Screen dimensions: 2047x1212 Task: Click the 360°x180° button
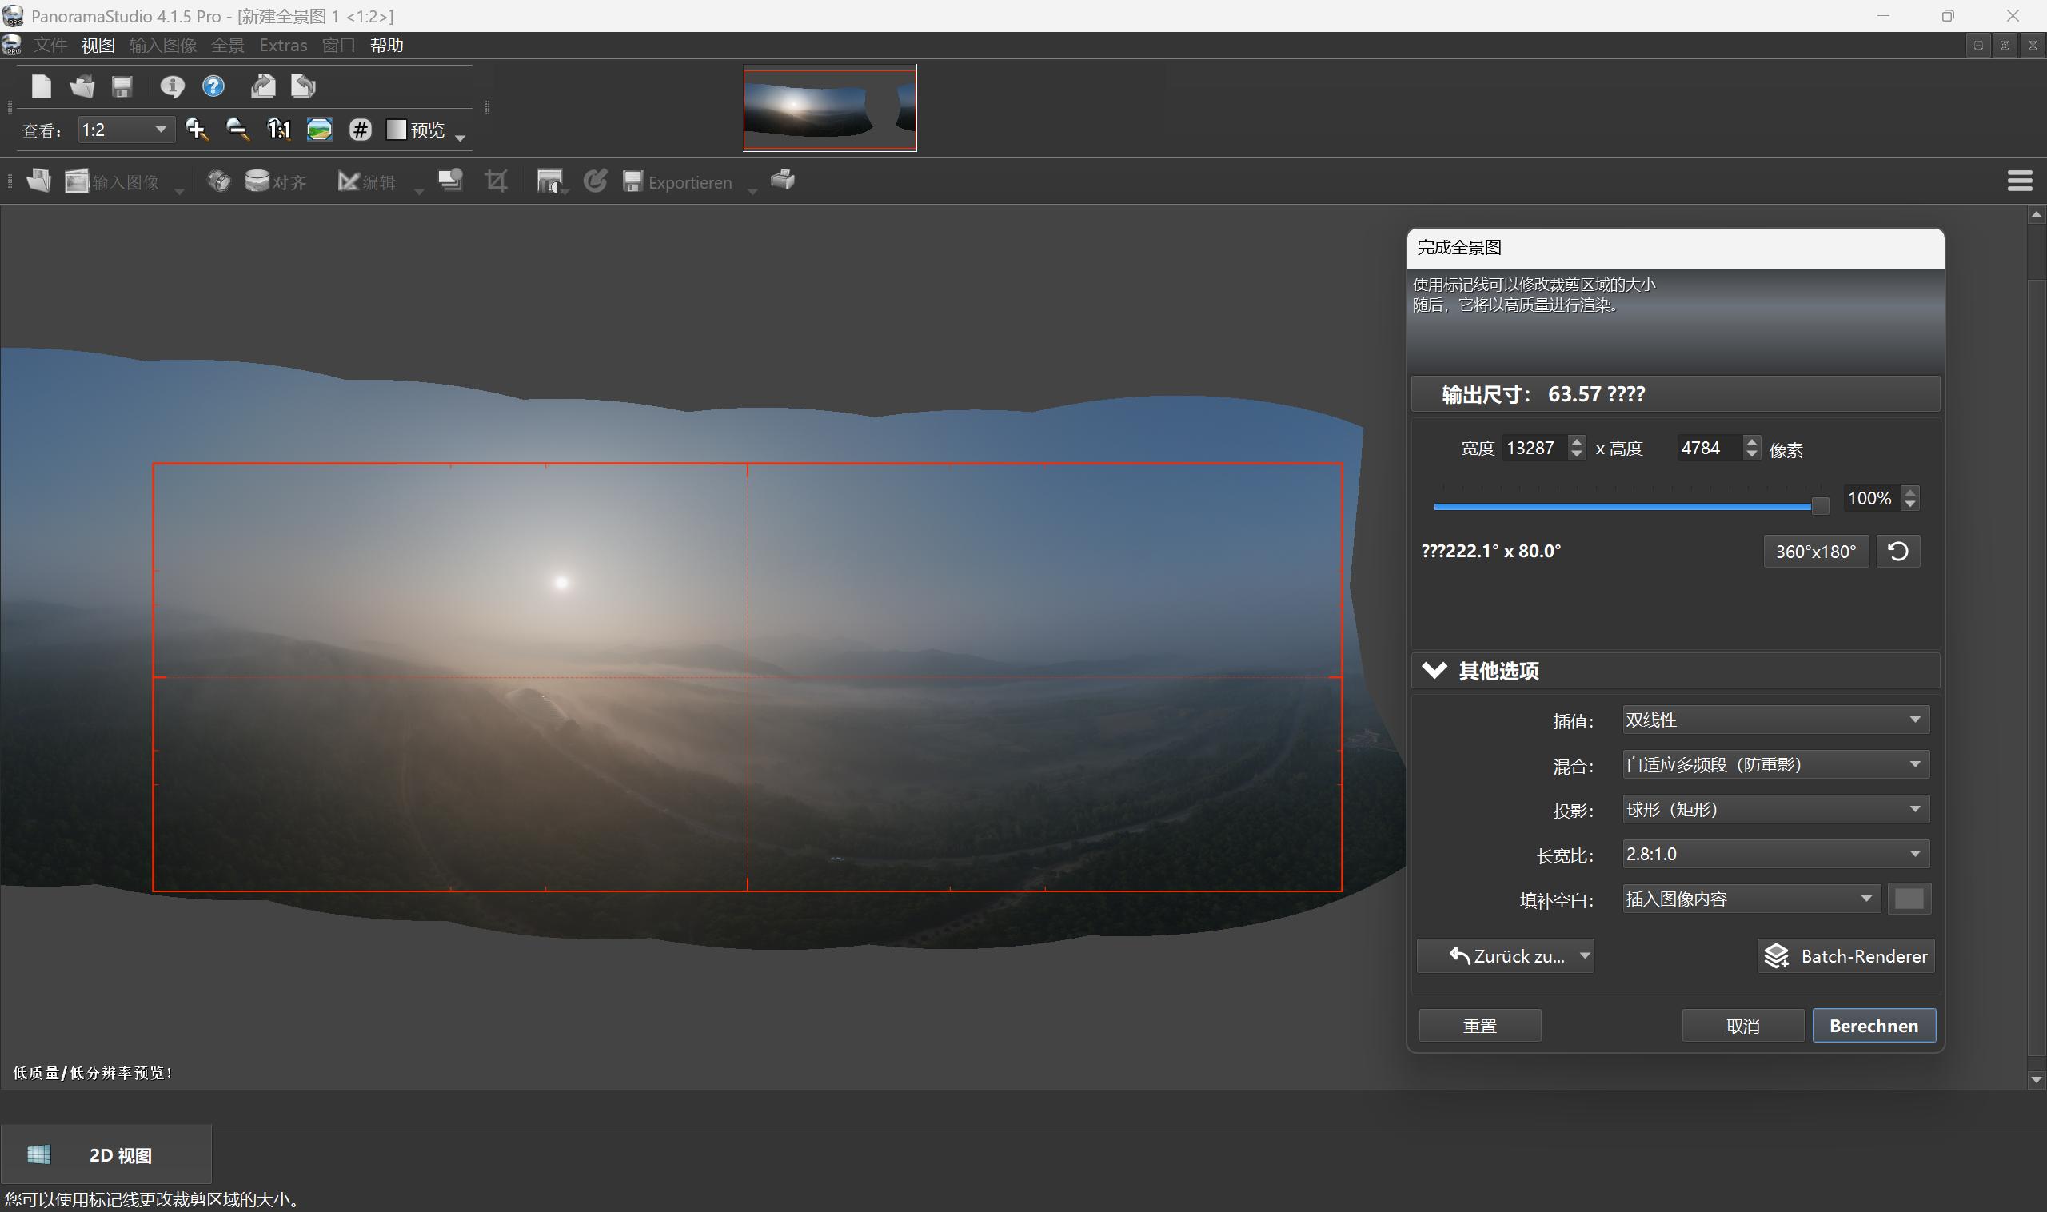tap(1815, 552)
